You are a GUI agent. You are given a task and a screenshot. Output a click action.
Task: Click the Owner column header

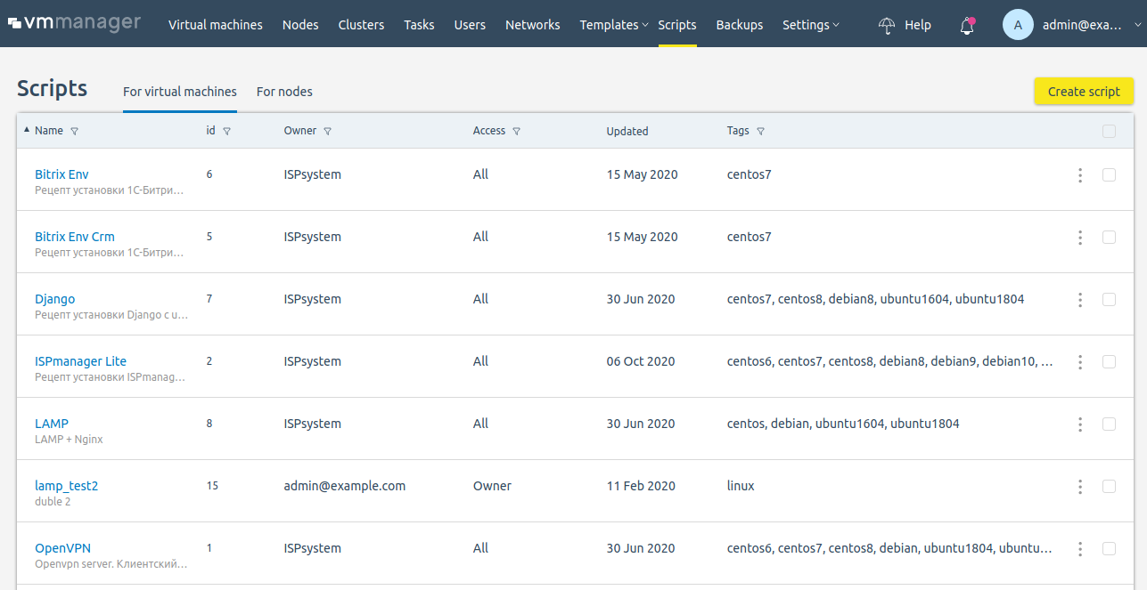(300, 131)
